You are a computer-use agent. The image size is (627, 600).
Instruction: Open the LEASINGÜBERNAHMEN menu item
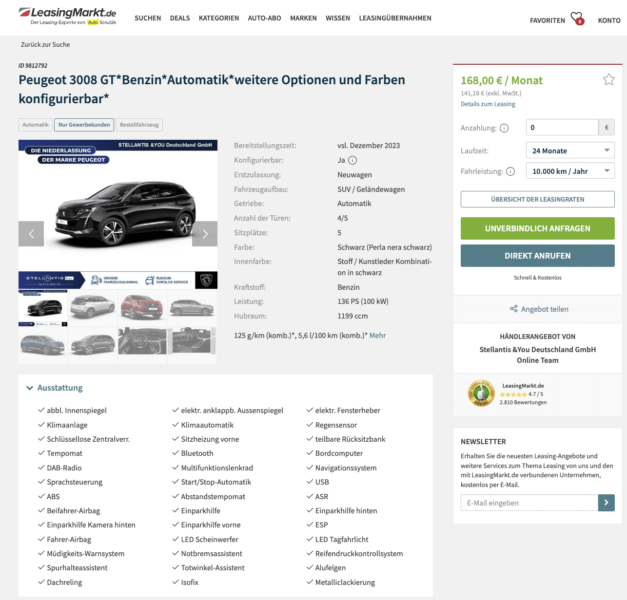395,18
